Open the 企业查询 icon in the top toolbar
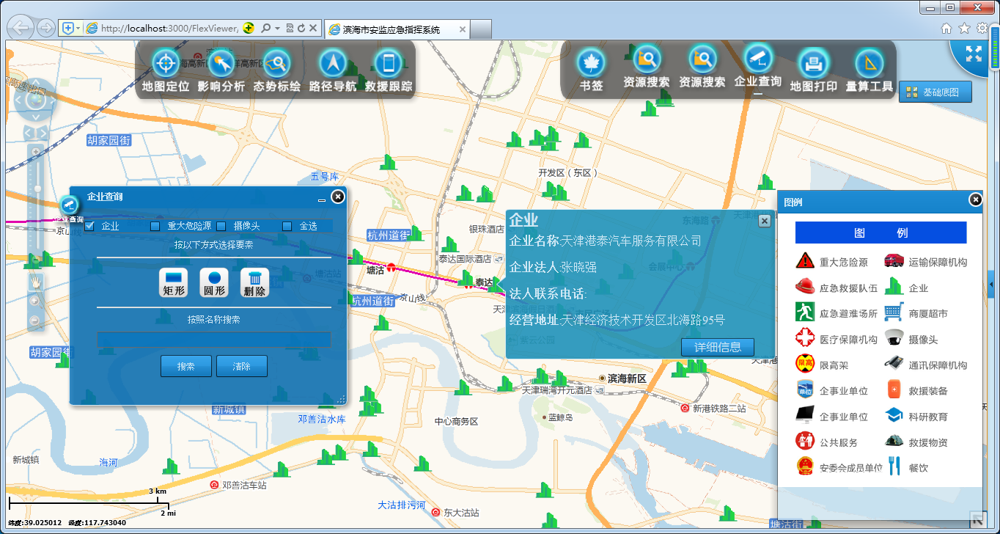Screen dimensions: 1000x534 758,59
